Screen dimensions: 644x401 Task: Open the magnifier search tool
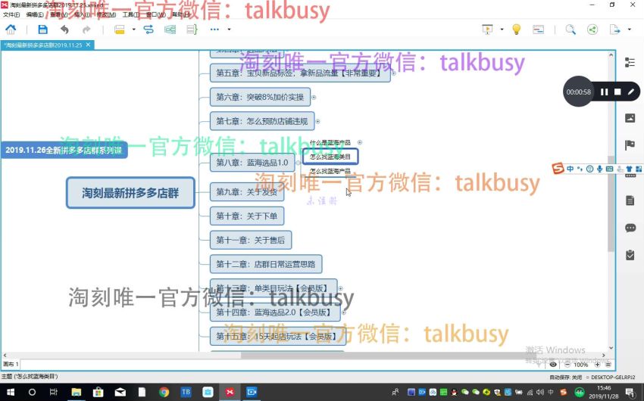pyautogui.click(x=571, y=30)
